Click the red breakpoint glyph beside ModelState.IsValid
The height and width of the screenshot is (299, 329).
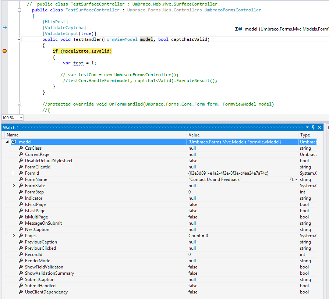[x=4, y=51]
